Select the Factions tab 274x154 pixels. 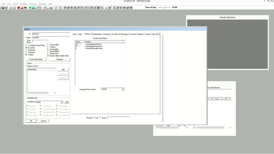[x=87, y=34]
